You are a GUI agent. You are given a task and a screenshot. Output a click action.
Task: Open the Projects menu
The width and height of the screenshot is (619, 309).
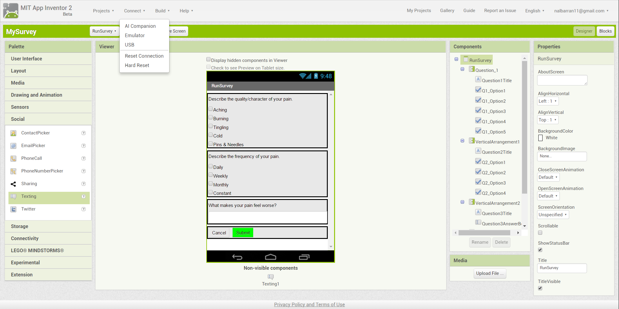click(103, 11)
